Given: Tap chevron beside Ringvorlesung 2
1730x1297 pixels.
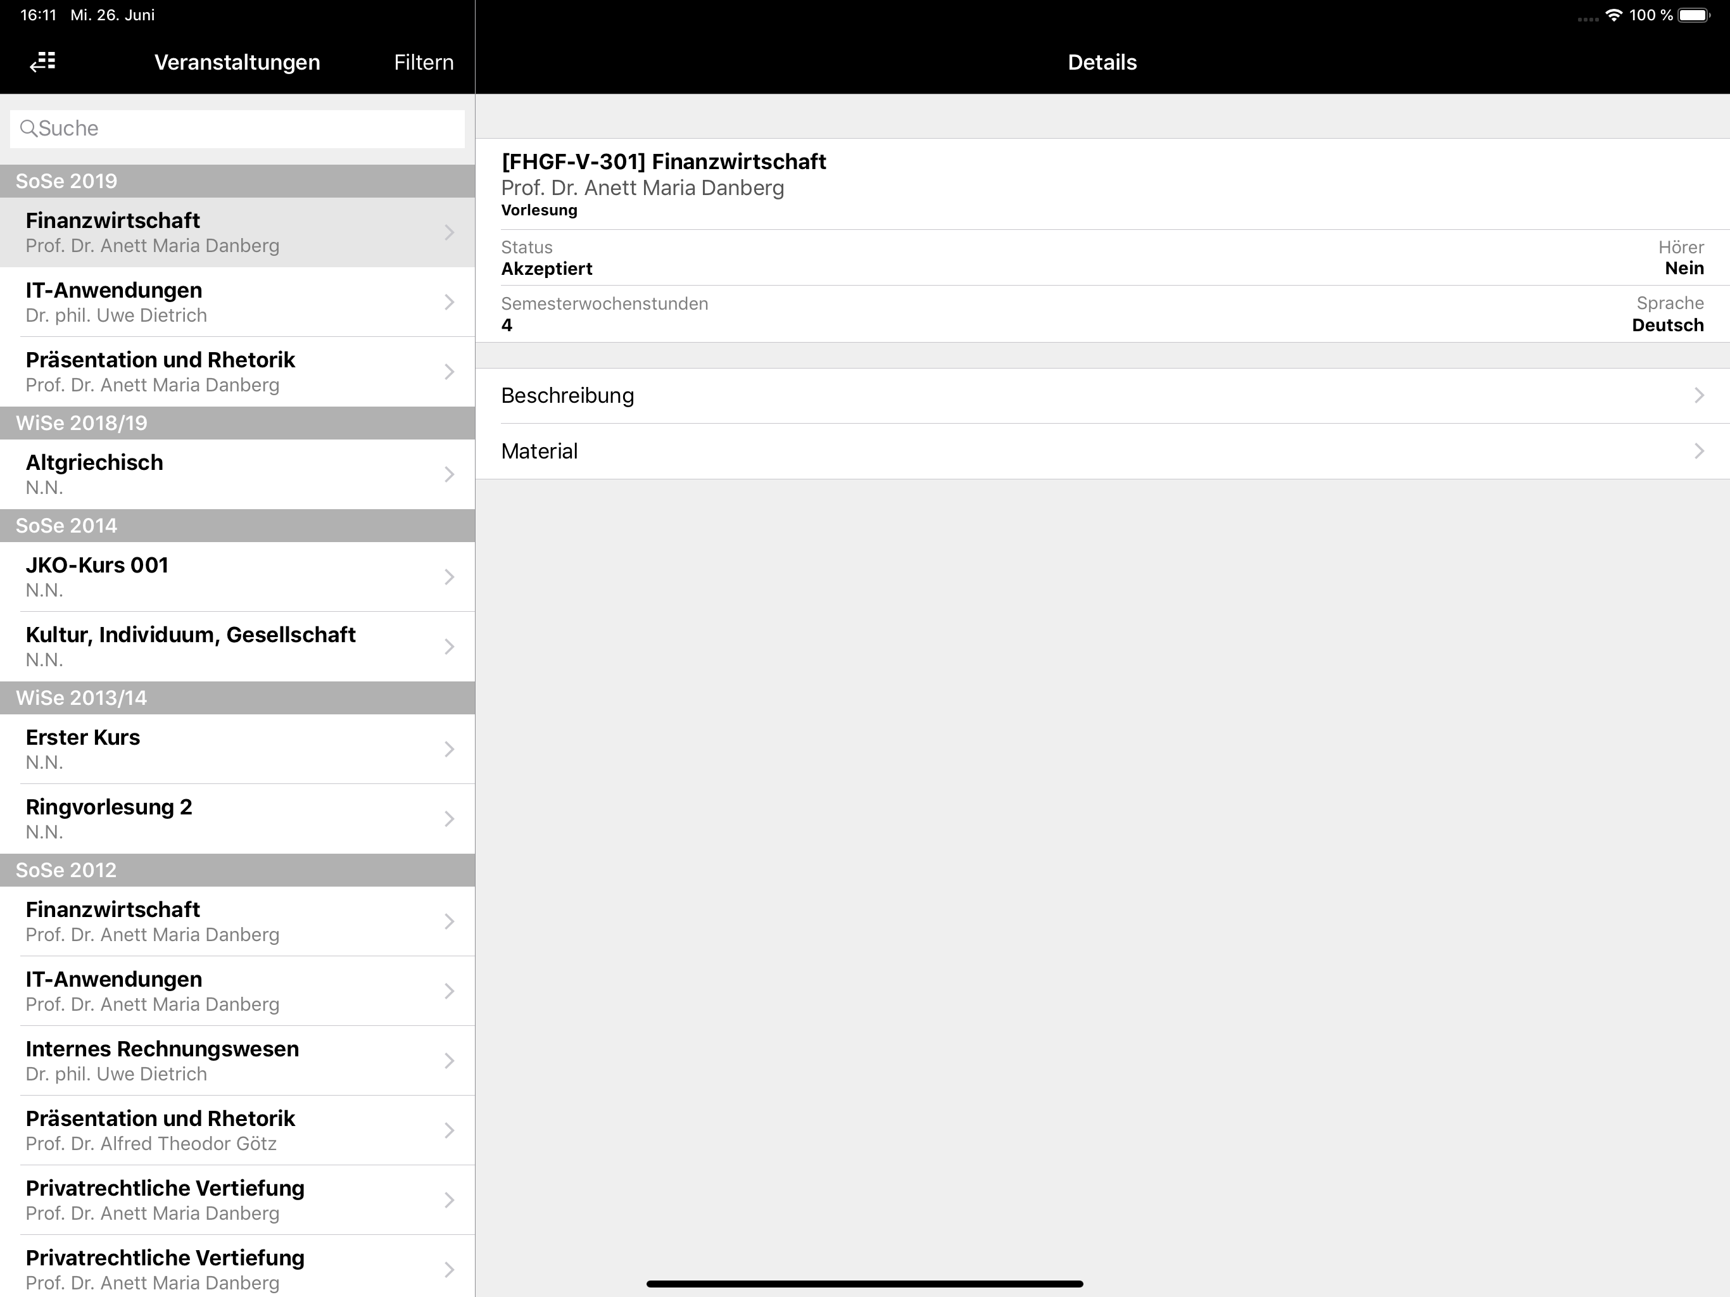Looking at the screenshot, I should [x=450, y=818].
